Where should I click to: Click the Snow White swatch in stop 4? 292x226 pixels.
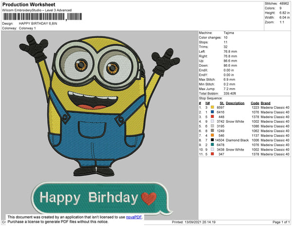coord(212,122)
